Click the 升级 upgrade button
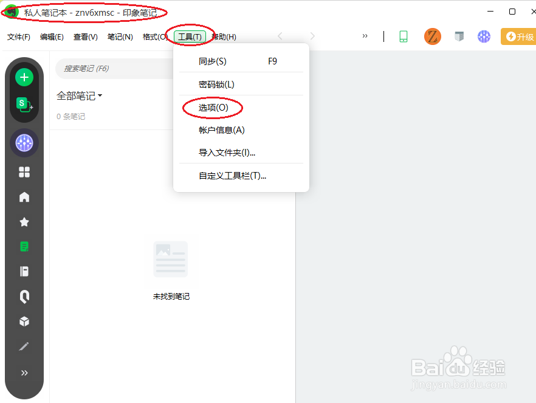Screen dimensions: 536x403 click(519, 36)
